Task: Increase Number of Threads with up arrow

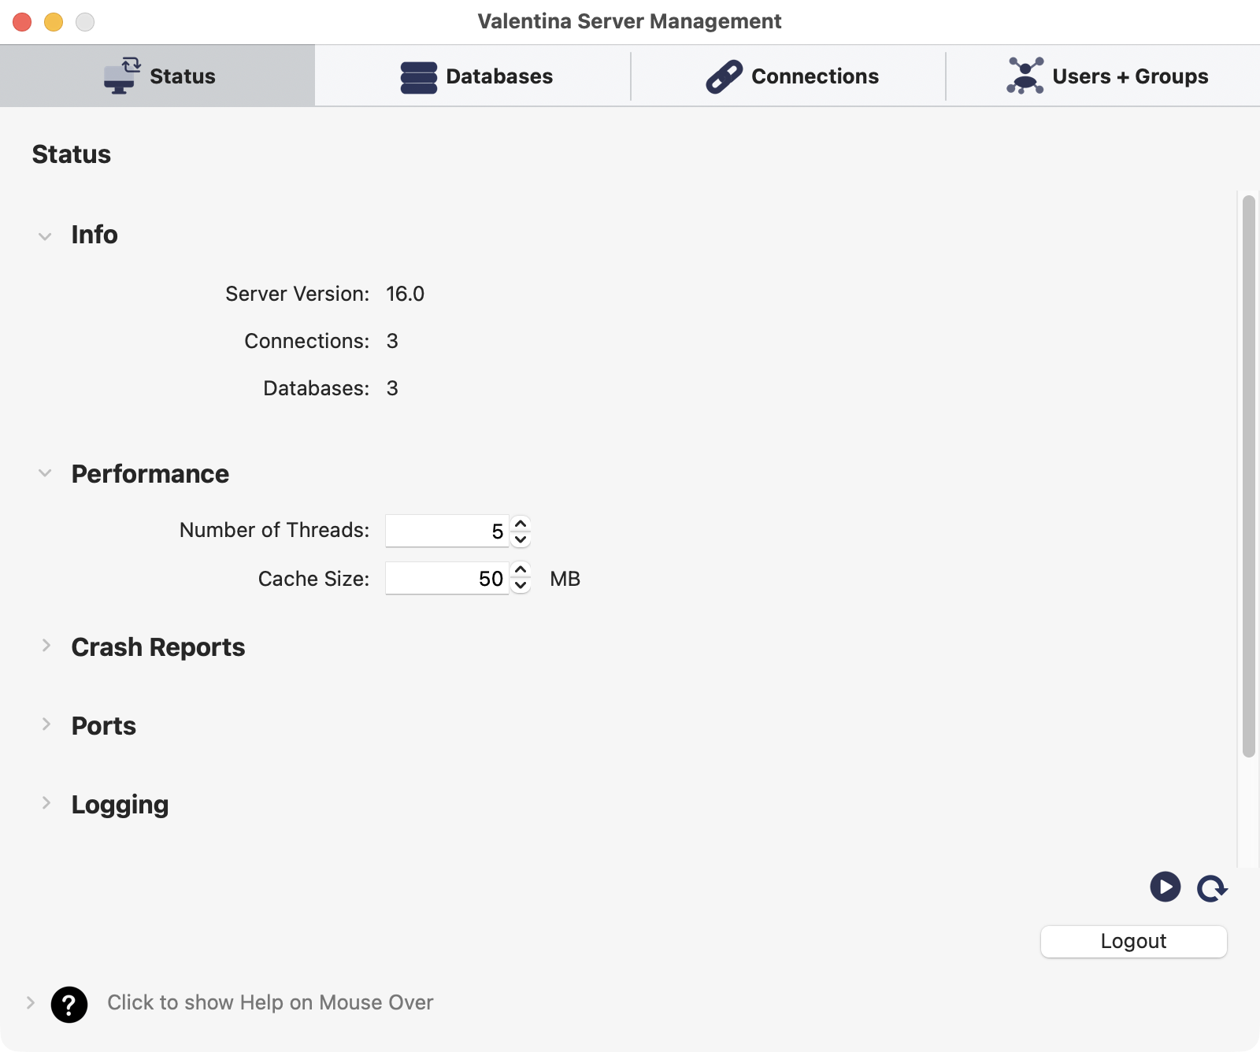Action: click(x=521, y=524)
